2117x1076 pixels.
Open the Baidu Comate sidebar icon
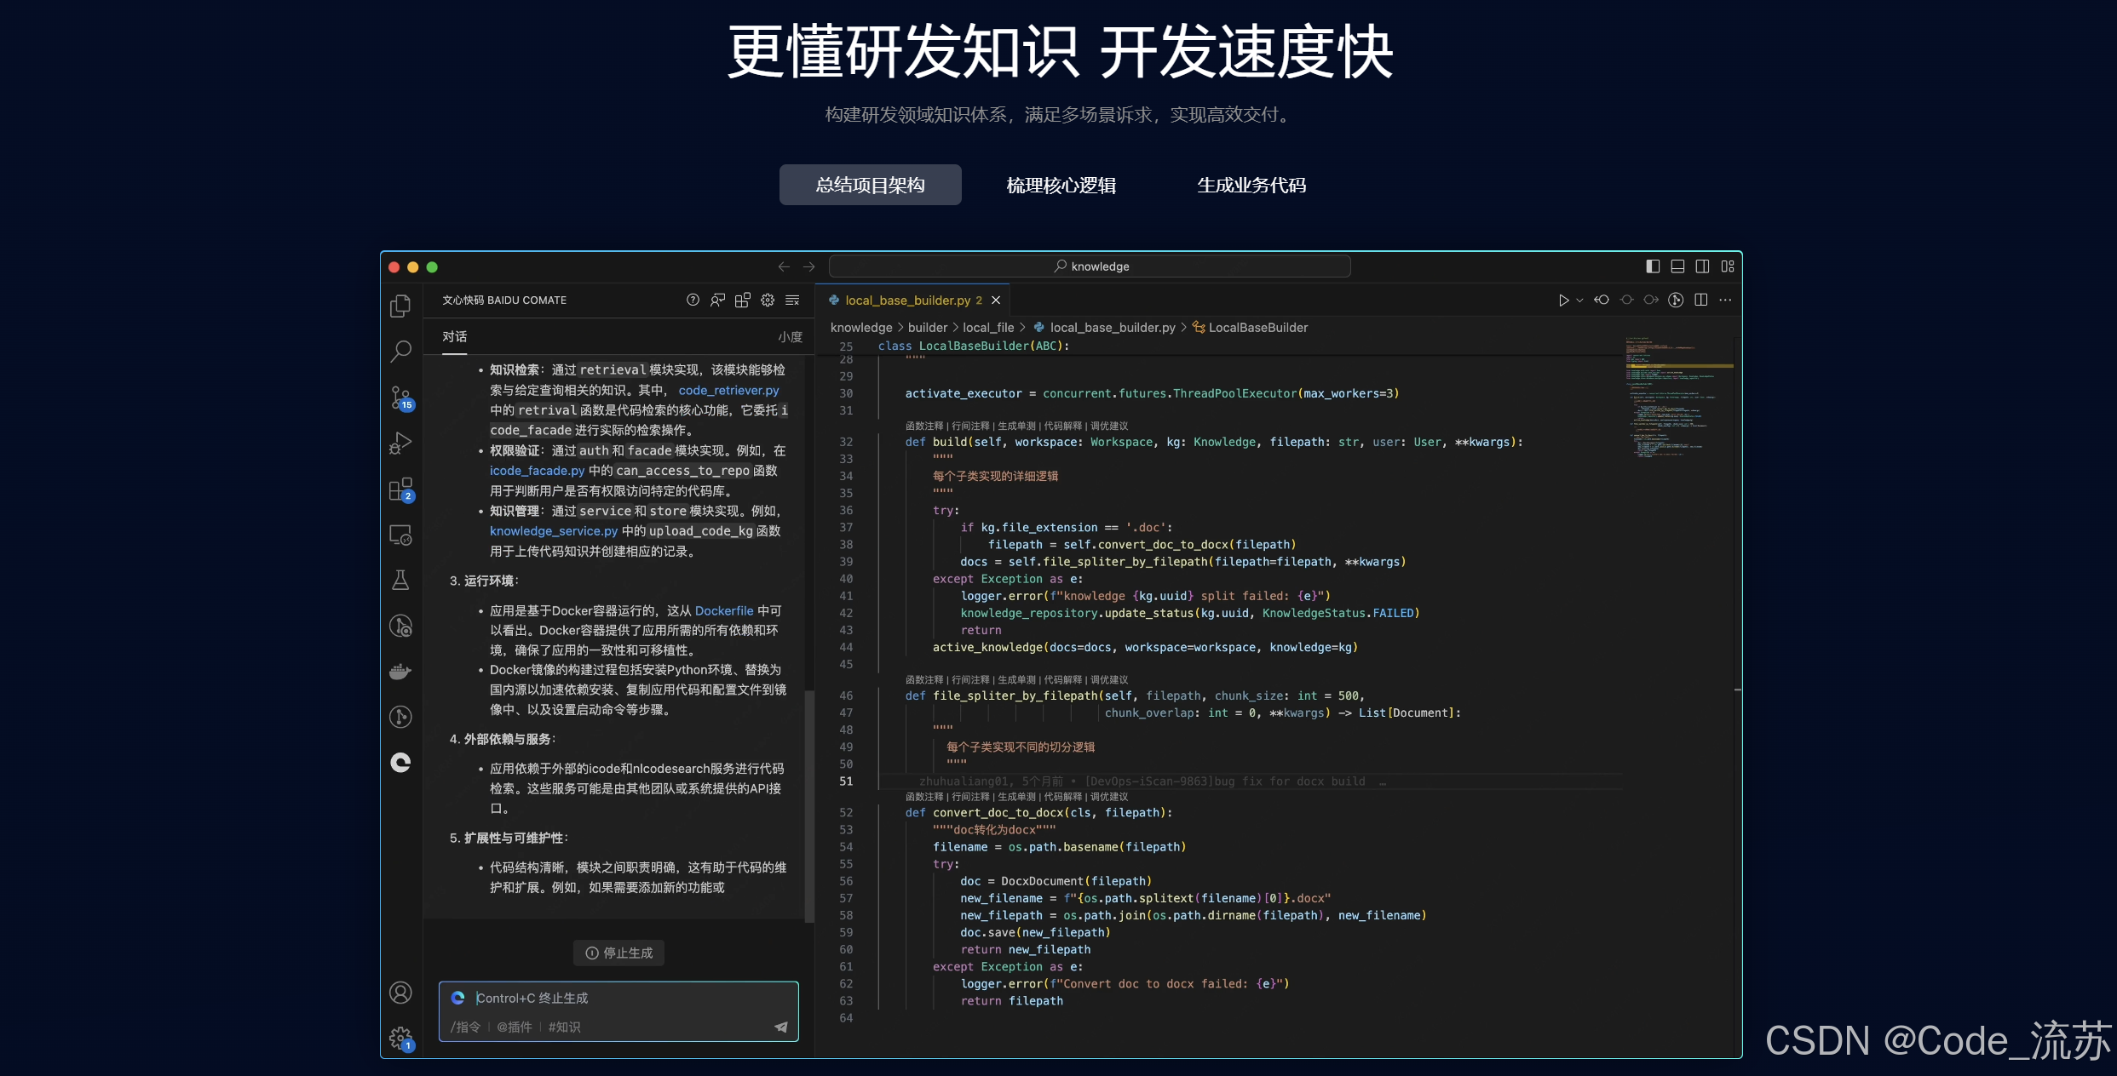point(400,763)
